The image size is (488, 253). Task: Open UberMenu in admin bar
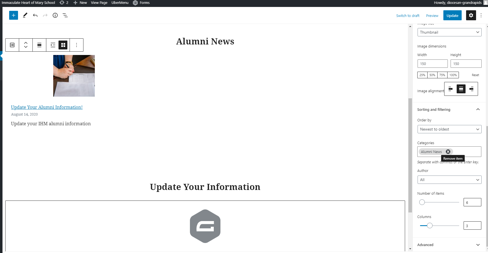(120, 3)
